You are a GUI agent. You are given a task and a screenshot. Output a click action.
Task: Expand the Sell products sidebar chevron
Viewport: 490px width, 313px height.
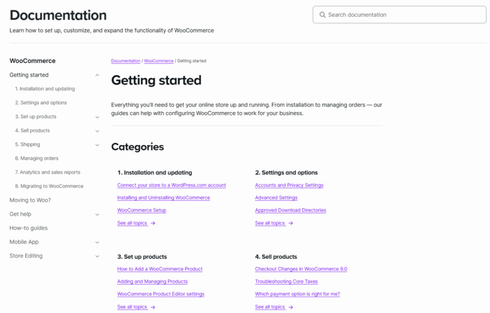(97, 131)
